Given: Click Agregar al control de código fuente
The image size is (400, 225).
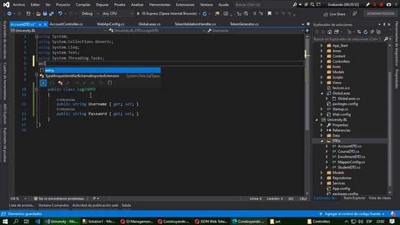Looking at the screenshot, I should [x=352, y=214].
